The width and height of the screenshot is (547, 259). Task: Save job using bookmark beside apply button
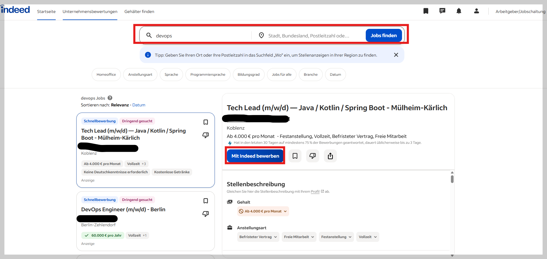click(x=295, y=156)
